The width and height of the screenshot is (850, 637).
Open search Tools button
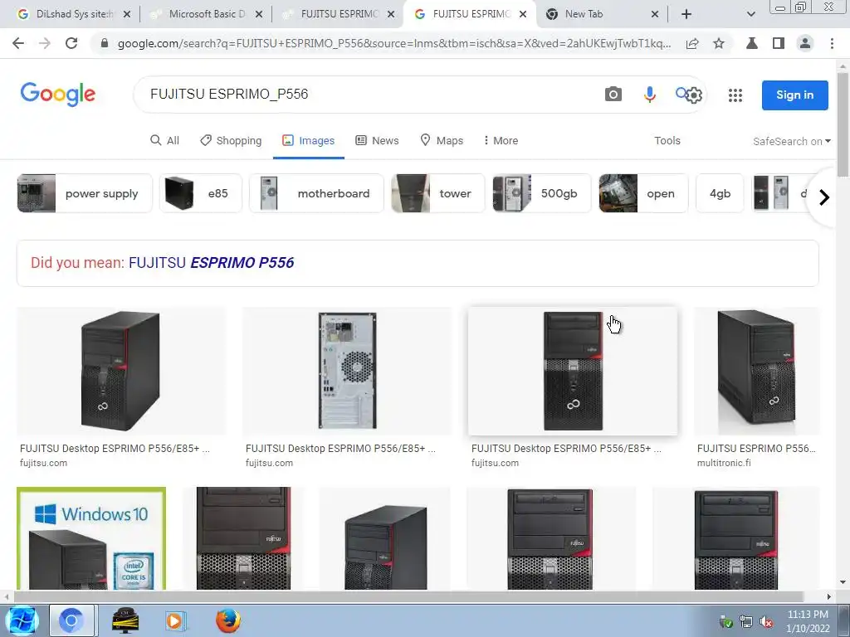click(x=667, y=140)
